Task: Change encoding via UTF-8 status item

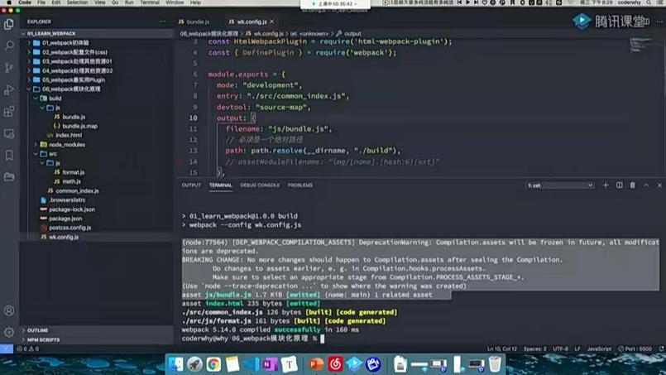Action: [561, 349]
